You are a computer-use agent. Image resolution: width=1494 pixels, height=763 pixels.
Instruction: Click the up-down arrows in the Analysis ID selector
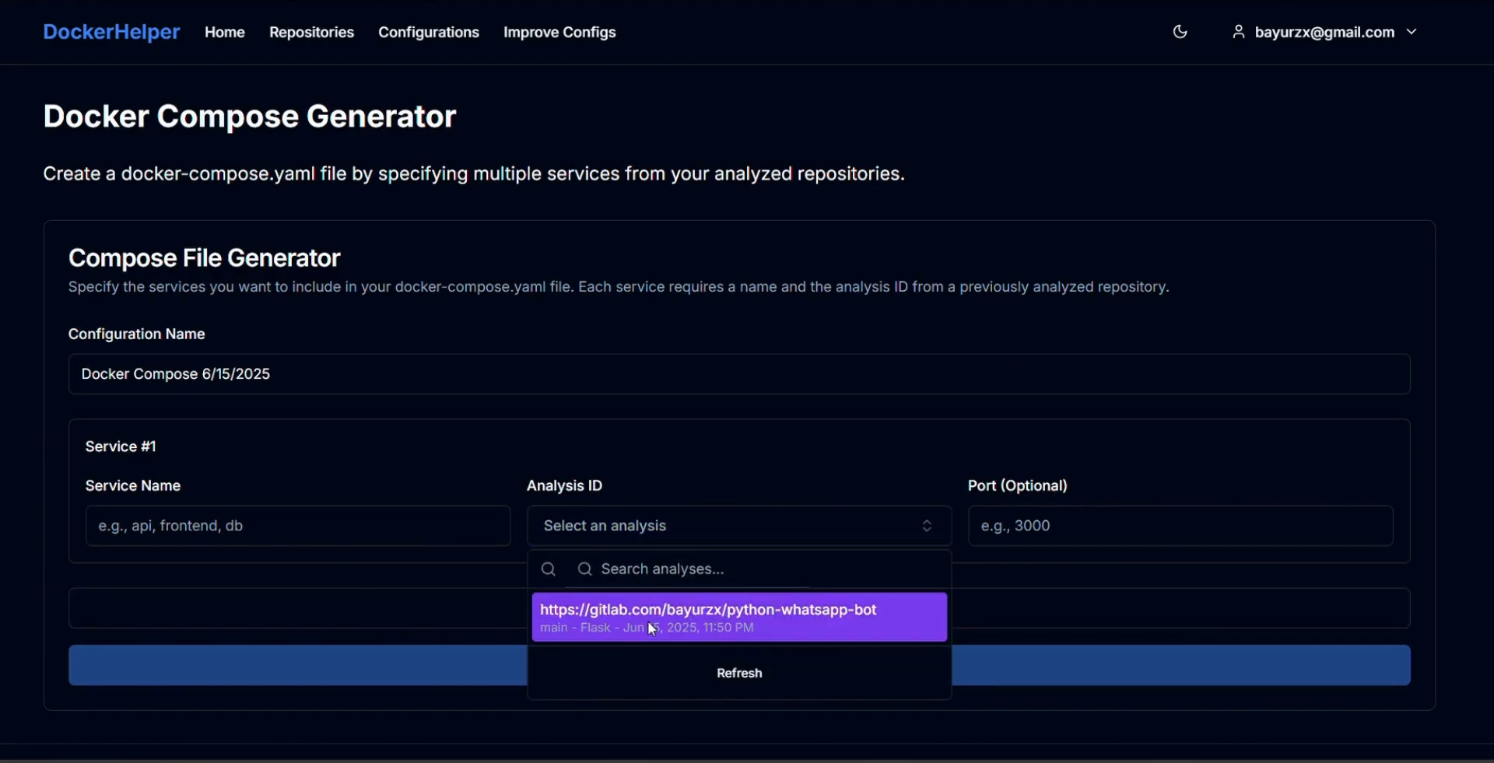tap(927, 526)
